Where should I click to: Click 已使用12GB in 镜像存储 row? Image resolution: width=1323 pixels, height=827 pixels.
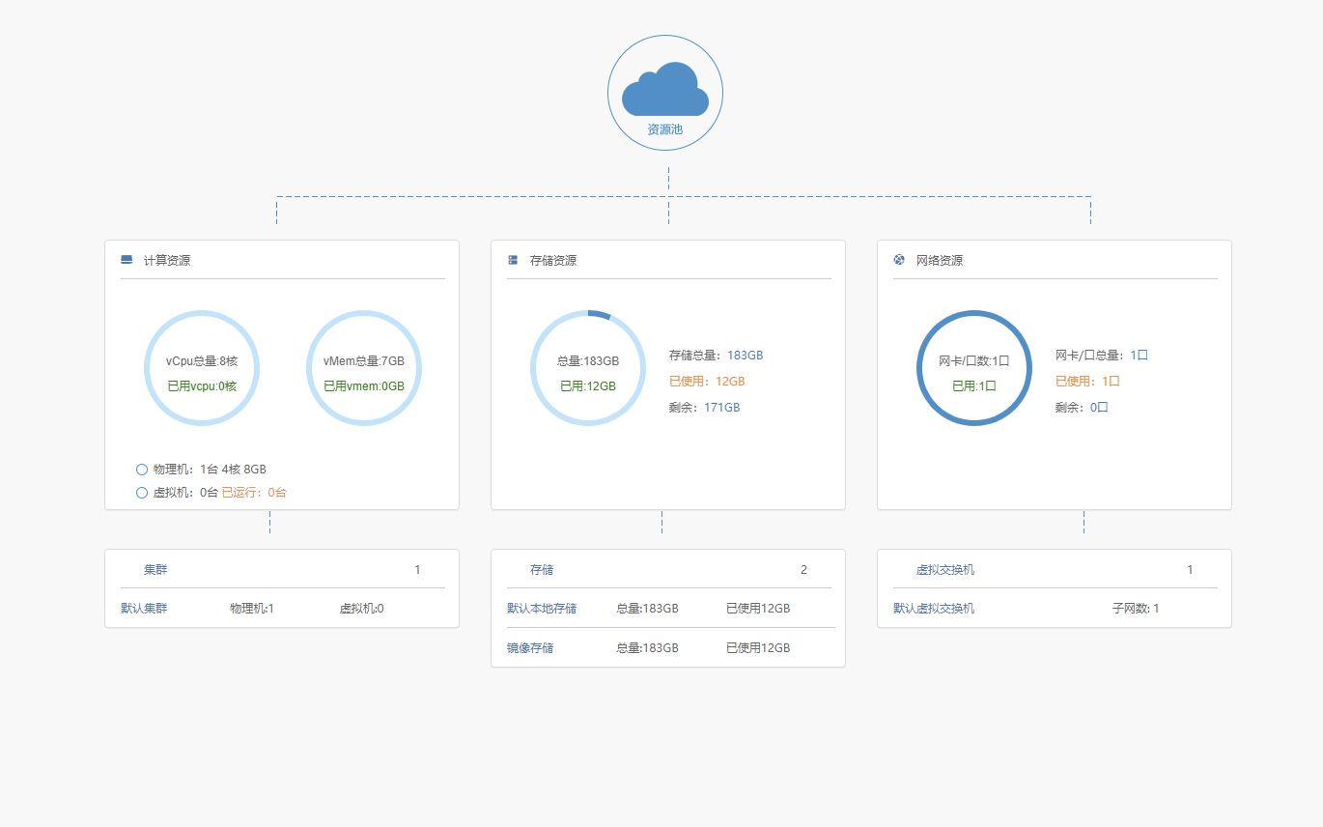click(x=758, y=648)
